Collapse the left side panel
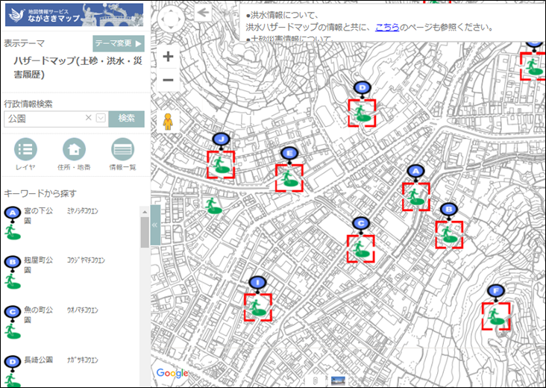Screen dimensions: 546x388 click(x=155, y=225)
